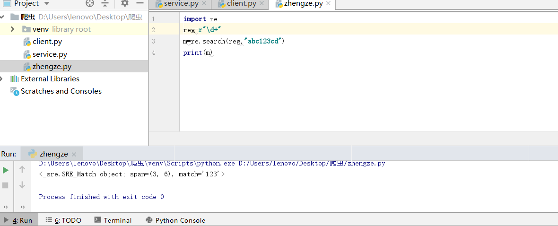The image size is (558, 226).
Task: Select External Libraries in the tree
Action: click(50, 78)
